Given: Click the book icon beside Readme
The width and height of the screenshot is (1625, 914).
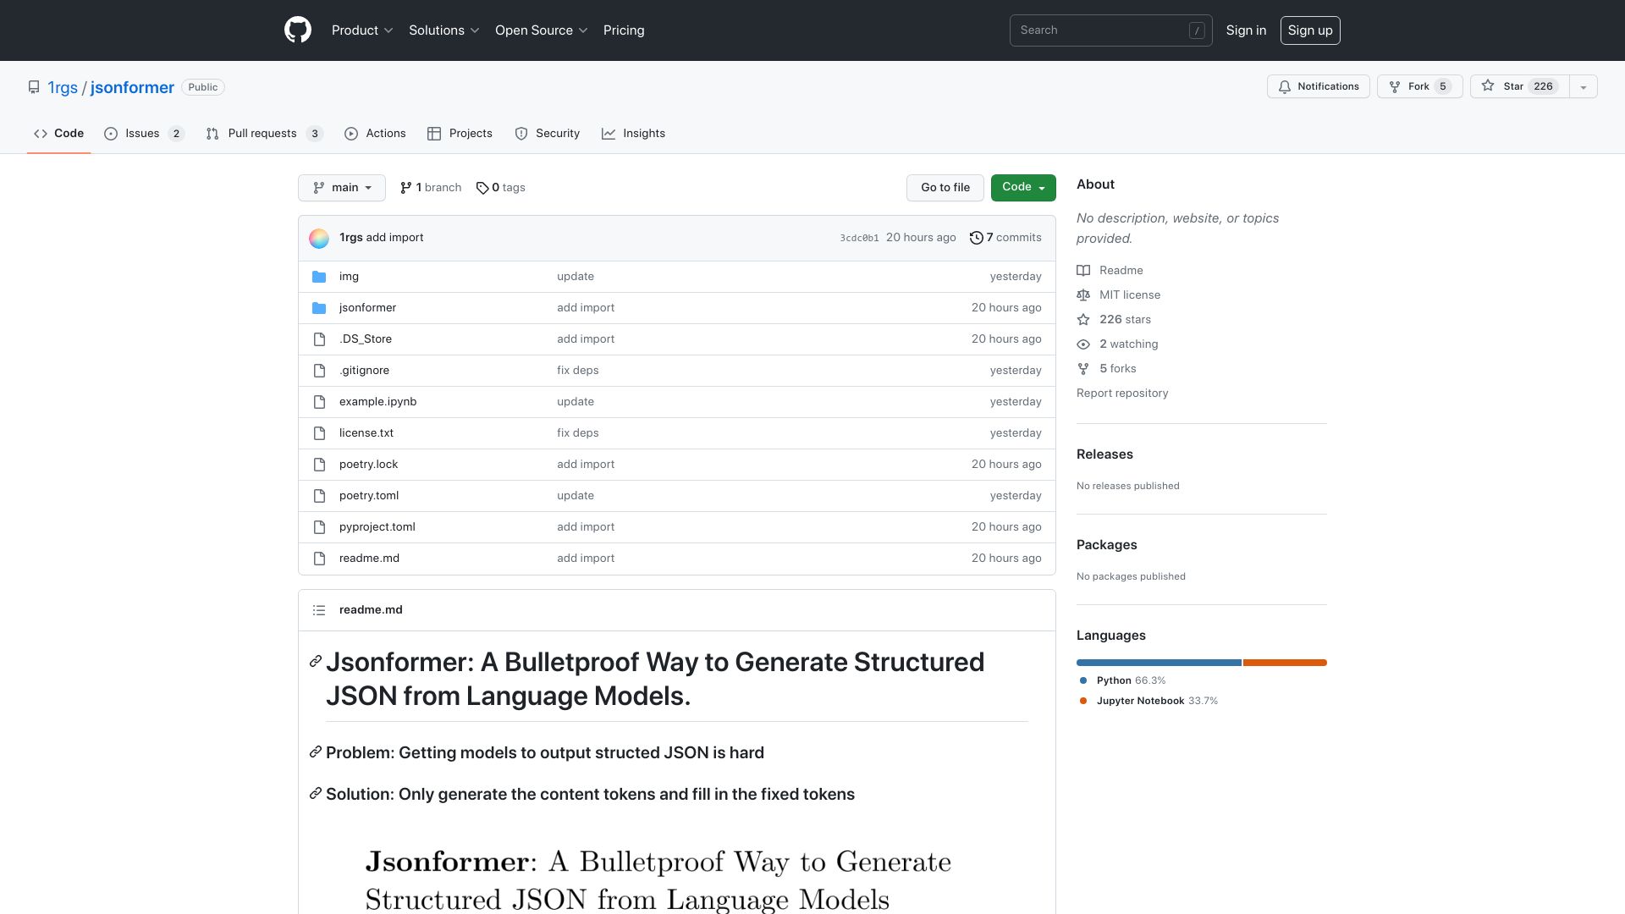Looking at the screenshot, I should pos(1083,271).
